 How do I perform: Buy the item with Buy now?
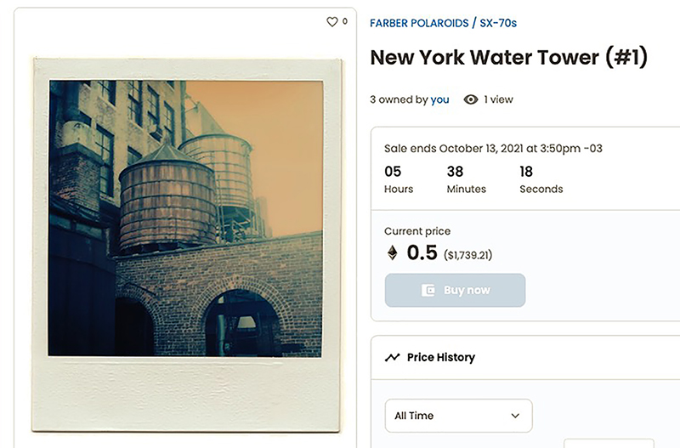[455, 290]
